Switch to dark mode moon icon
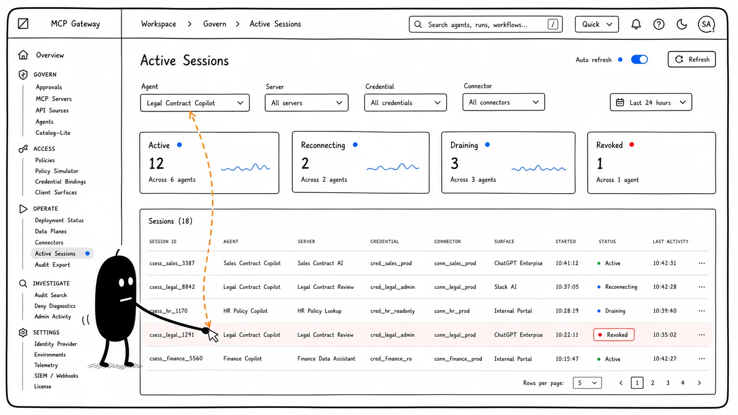Viewport: 738px width, 415px height. coord(682,24)
